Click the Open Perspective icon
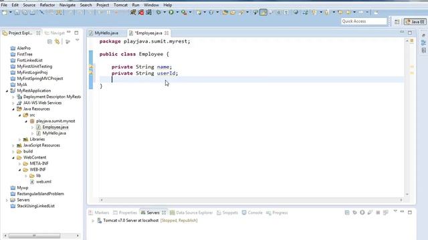Image resolution: width=428 pixels, height=240 pixels. (397, 22)
